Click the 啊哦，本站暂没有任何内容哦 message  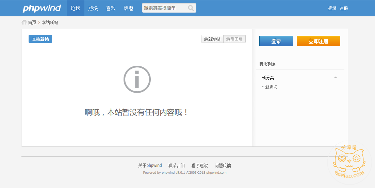[137, 112]
